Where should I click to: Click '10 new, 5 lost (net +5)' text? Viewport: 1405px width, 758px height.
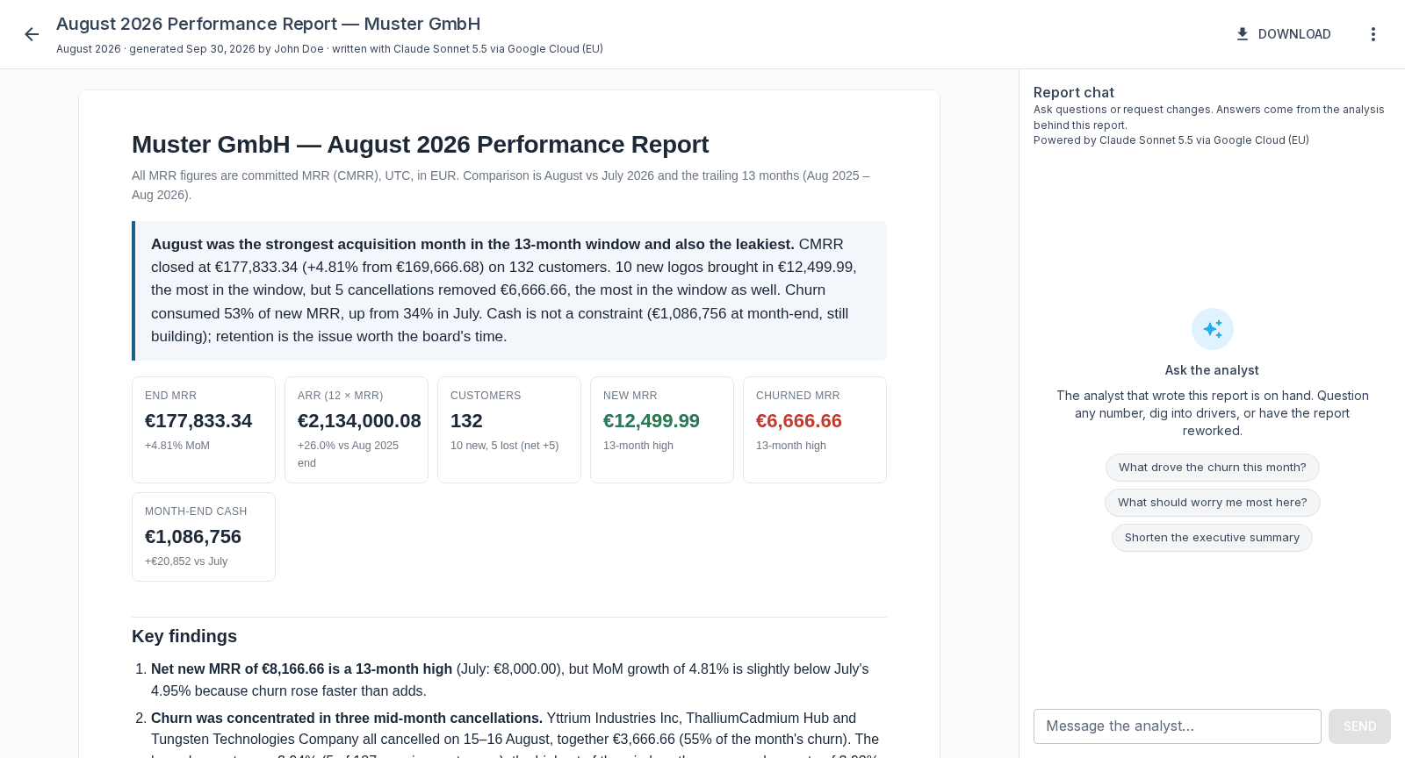pyautogui.click(x=505, y=446)
